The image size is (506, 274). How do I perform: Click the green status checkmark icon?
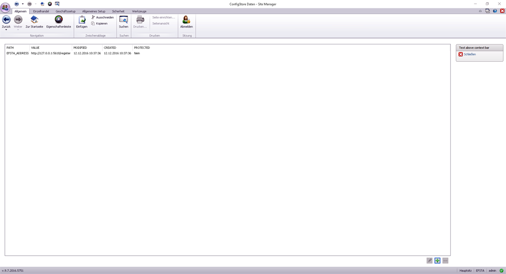coord(501,271)
